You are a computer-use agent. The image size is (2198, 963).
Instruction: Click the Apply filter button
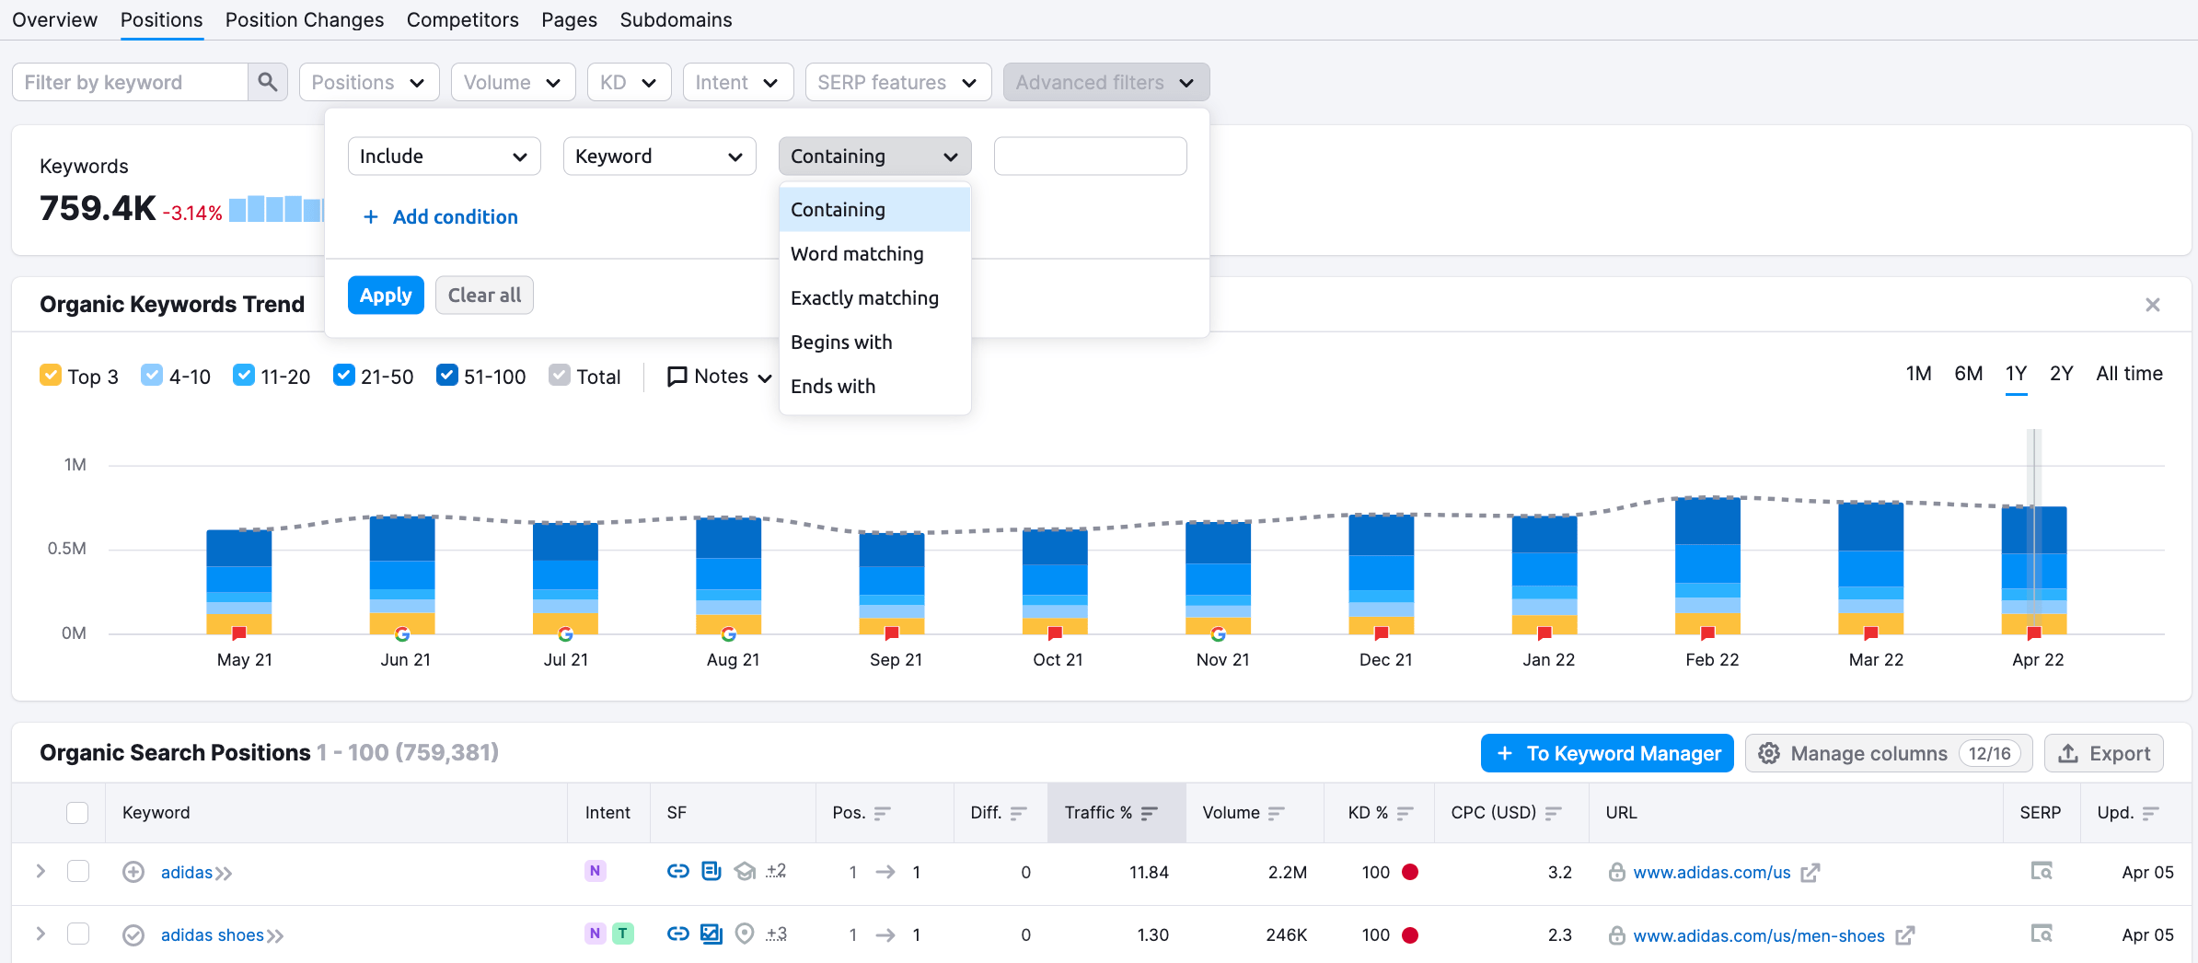coord(386,295)
